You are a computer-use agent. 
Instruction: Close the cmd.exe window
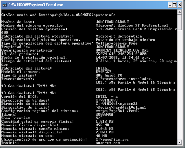click(179, 5)
